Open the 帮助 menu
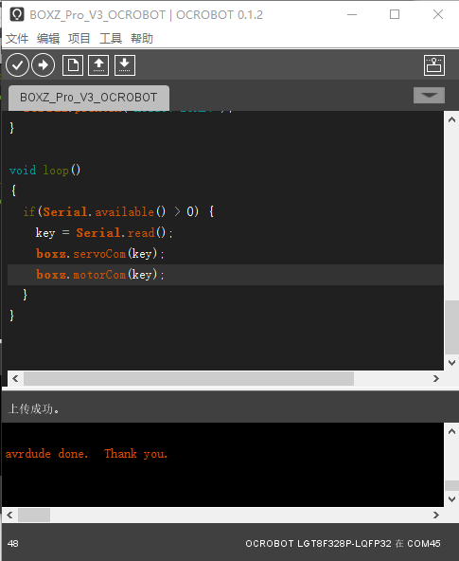This screenshot has height=561, width=459. [142, 38]
